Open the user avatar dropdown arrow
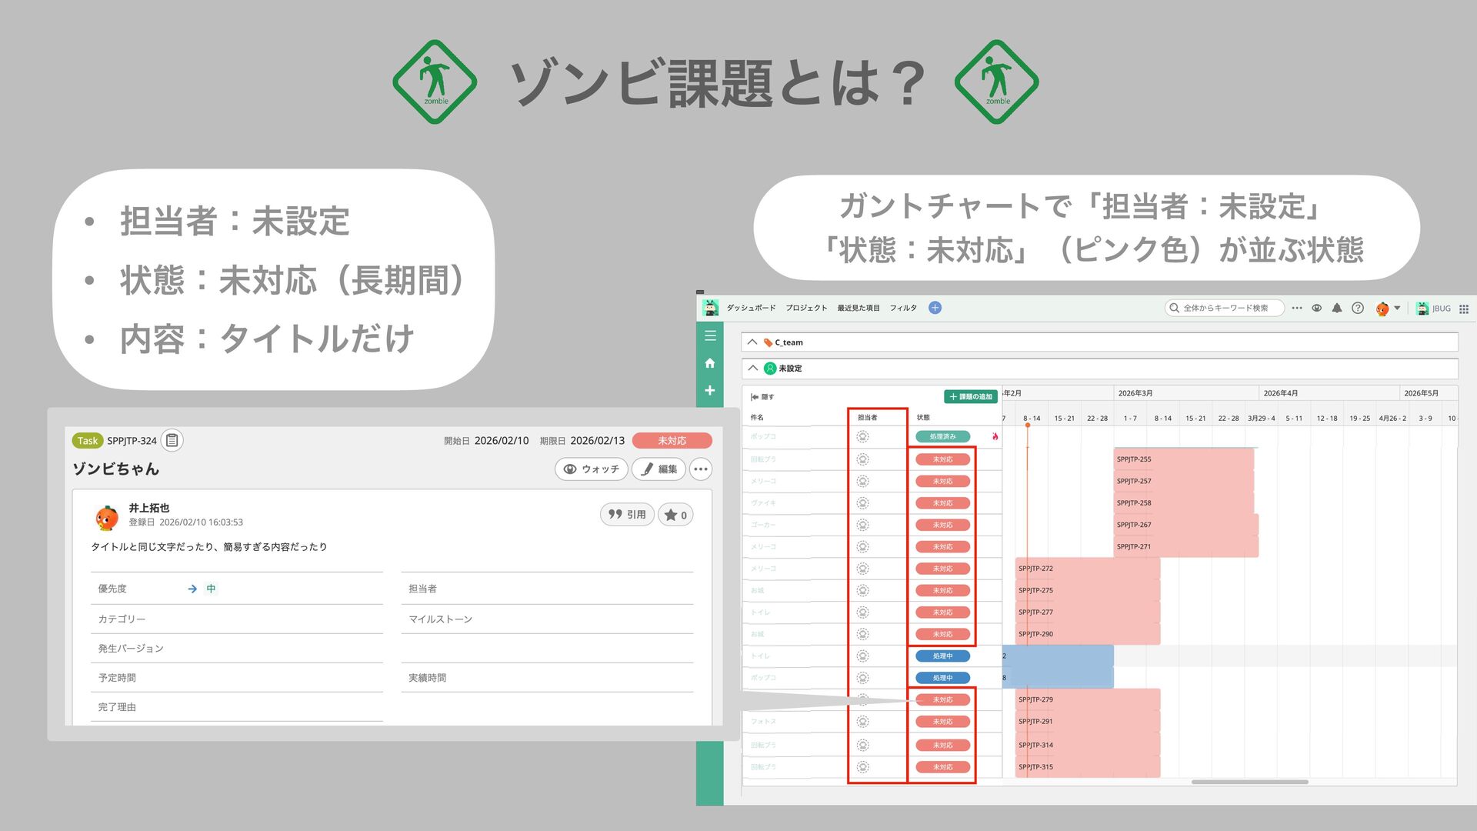This screenshot has height=831, width=1477. [1397, 308]
